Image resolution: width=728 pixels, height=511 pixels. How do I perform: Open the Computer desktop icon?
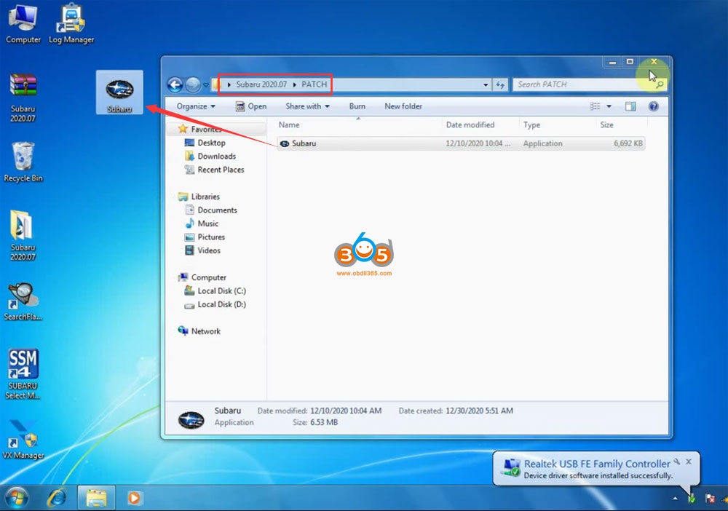(x=23, y=23)
